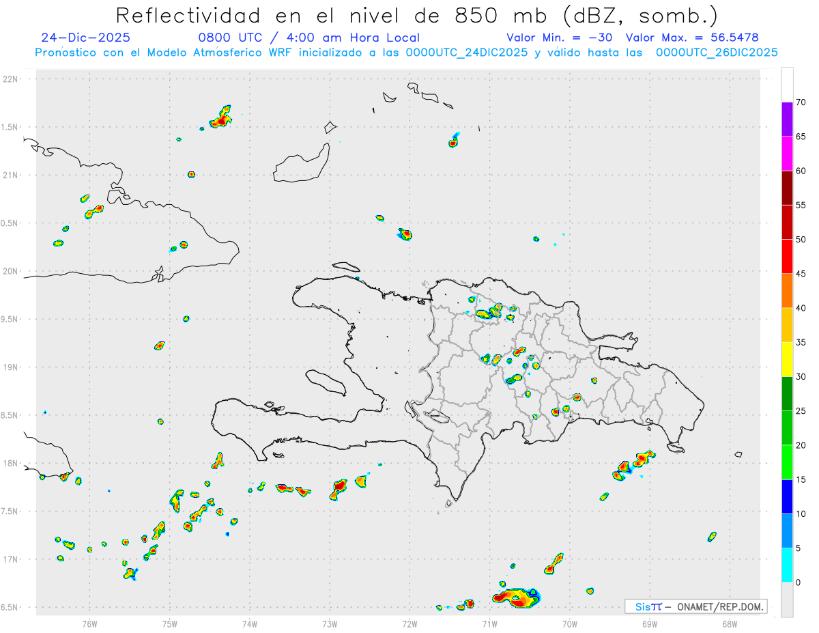Pick the dark blue 10–15 dBZ colorbar segment
The width and height of the screenshot is (819, 633).
[787, 496]
